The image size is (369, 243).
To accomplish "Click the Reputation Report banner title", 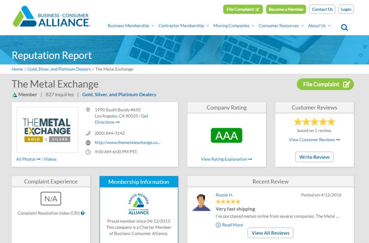I will click(52, 55).
